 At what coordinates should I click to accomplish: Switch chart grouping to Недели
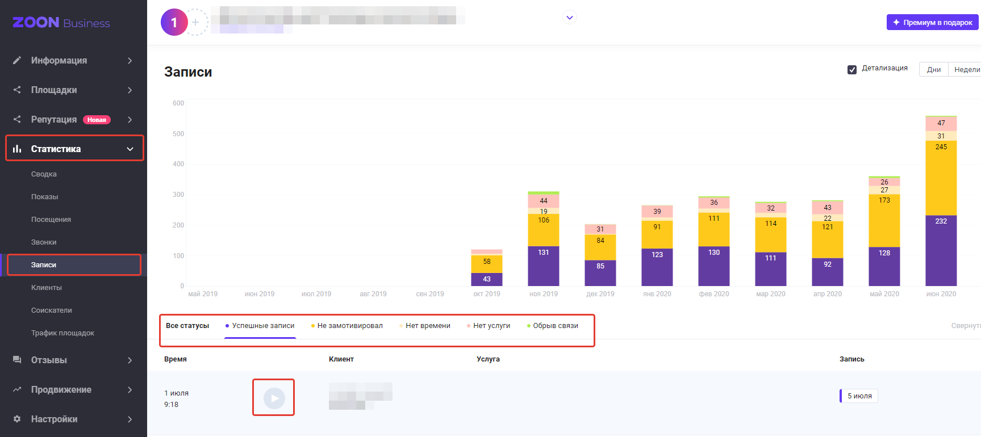click(966, 69)
